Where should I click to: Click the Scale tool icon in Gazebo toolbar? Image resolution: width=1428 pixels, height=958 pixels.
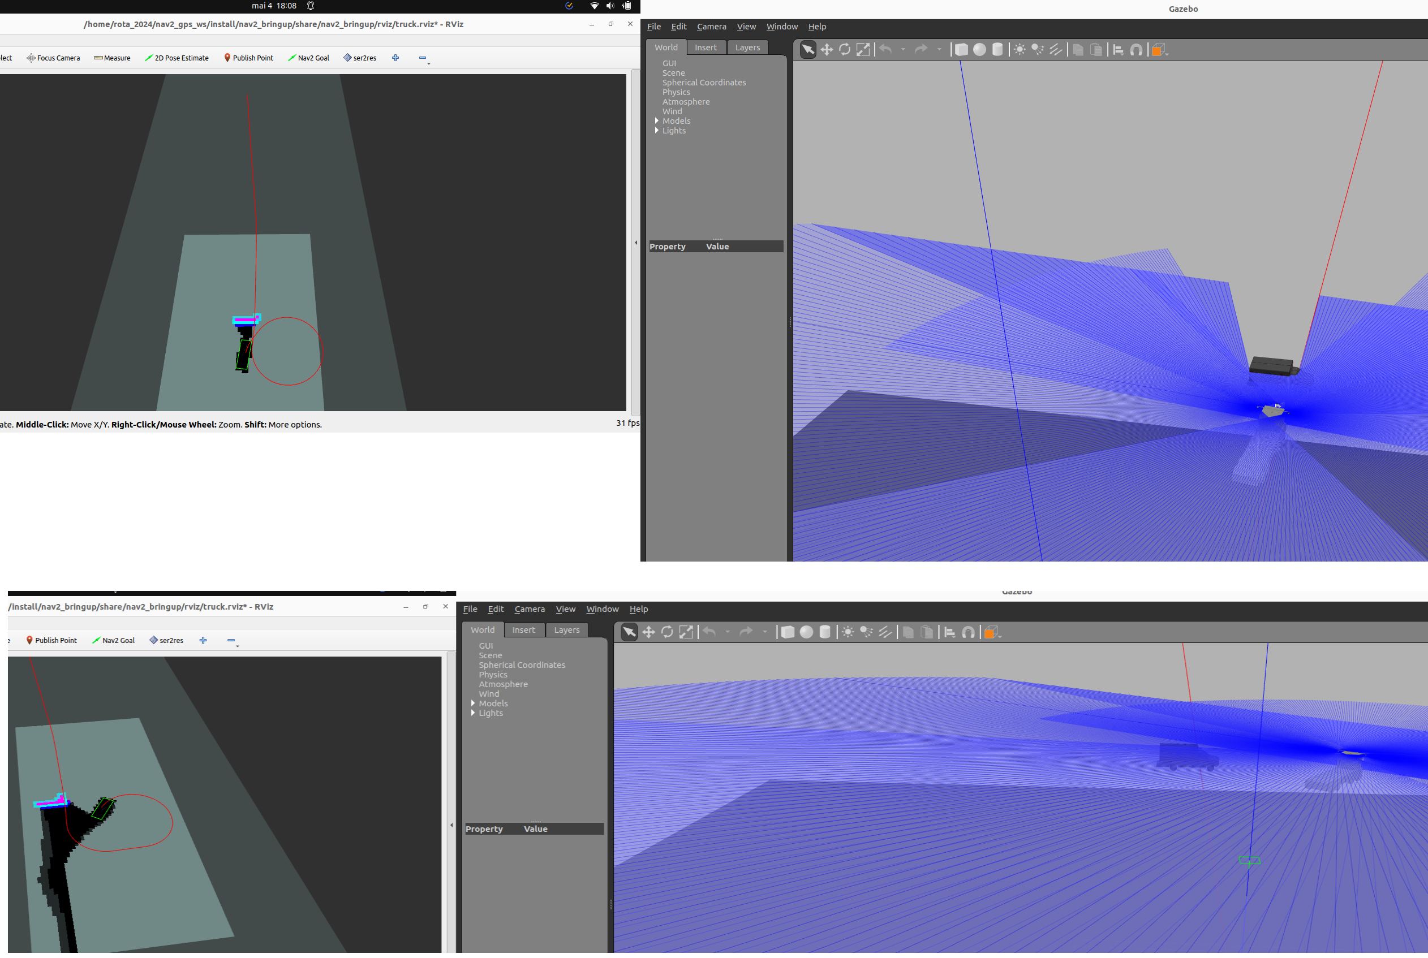tap(864, 49)
